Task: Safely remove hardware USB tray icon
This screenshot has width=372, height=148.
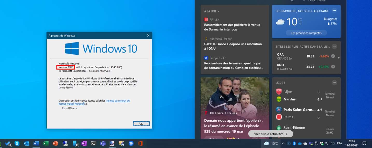Action: [x=316, y=143]
